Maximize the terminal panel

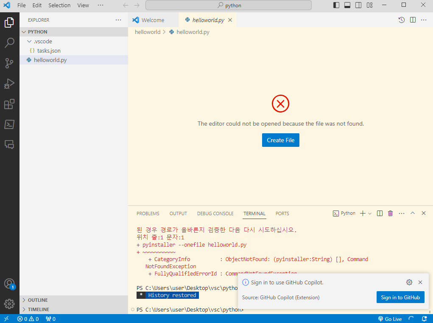(412, 213)
